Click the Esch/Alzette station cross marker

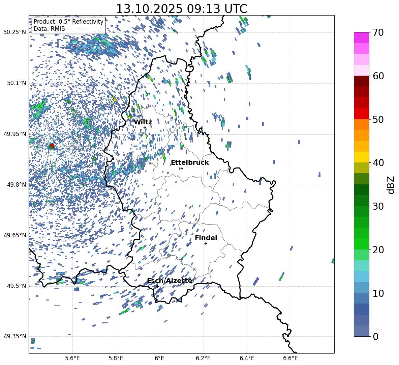(157, 286)
